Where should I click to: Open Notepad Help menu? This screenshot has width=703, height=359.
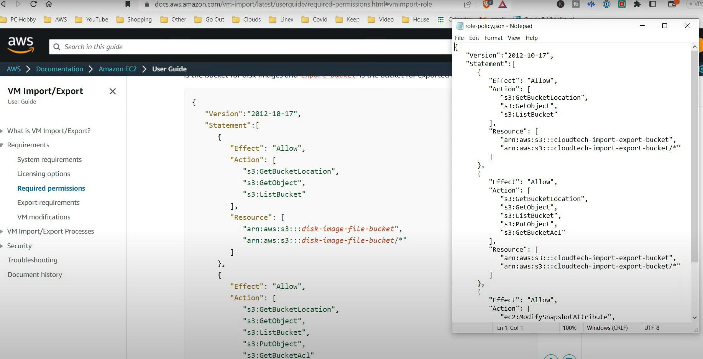click(532, 38)
